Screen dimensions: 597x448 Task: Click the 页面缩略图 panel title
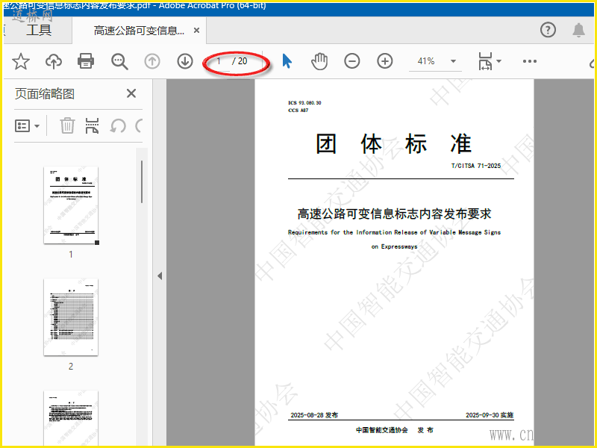pos(45,94)
